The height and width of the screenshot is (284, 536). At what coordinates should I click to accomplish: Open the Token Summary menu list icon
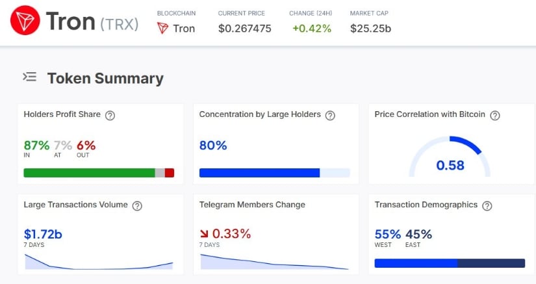pos(30,77)
